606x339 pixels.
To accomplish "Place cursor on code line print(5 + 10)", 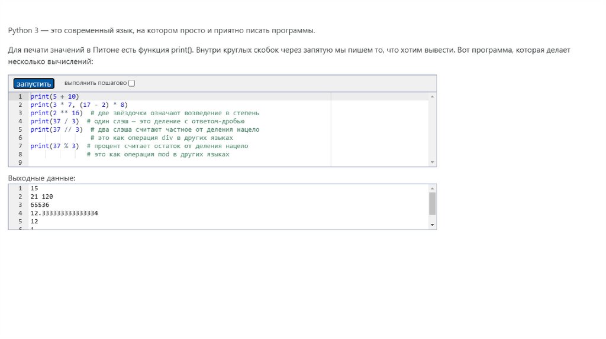I will pos(54,96).
